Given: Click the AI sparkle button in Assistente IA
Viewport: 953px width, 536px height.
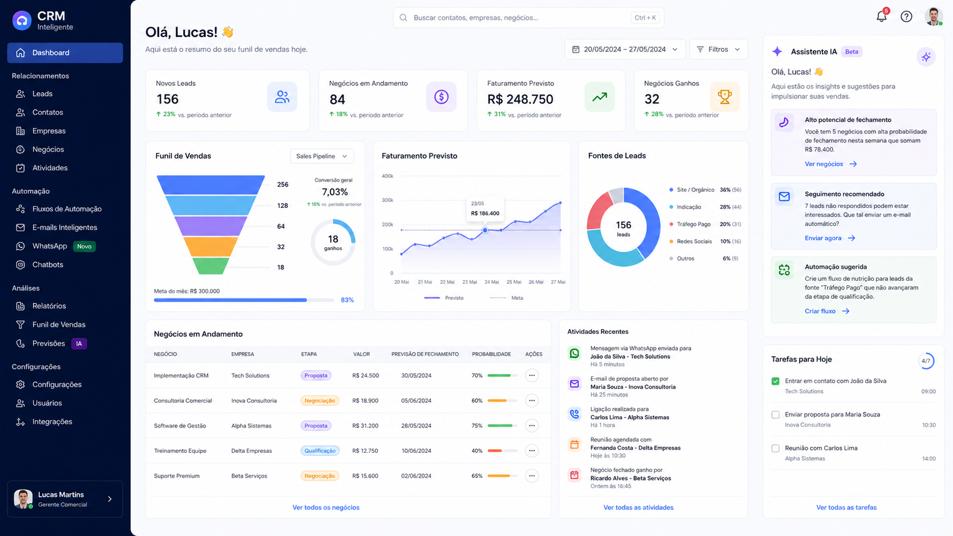Looking at the screenshot, I should coord(926,57).
